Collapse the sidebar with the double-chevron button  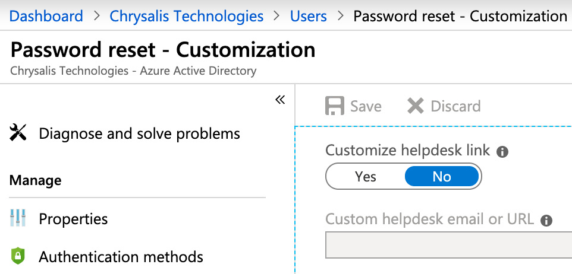point(280,100)
